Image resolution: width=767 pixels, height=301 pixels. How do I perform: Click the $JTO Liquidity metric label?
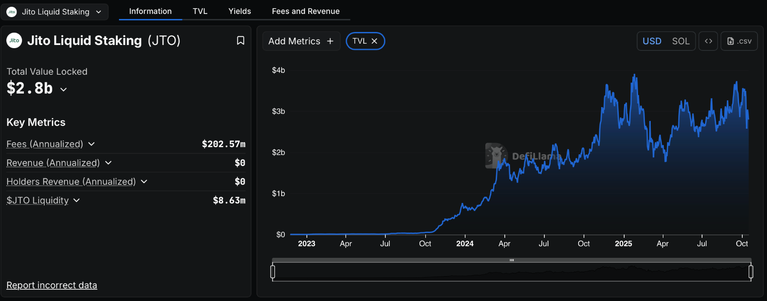tap(37, 200)
